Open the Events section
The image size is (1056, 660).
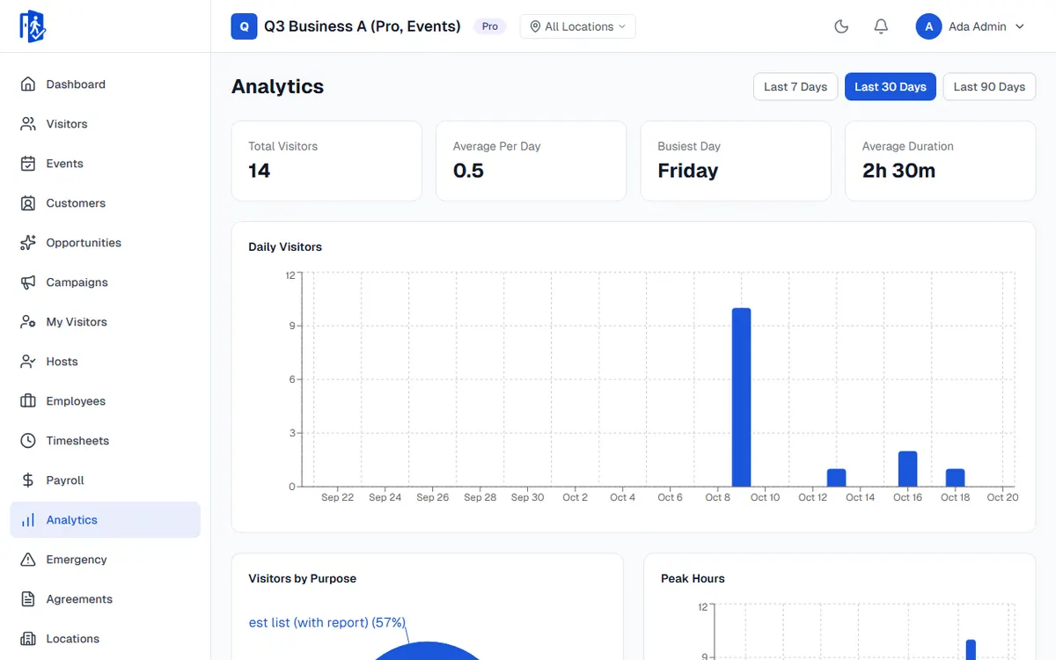click(x=106, y=164)
